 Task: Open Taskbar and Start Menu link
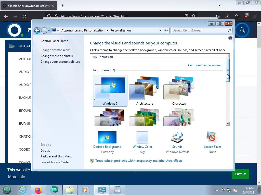click(x=56, y=156)
